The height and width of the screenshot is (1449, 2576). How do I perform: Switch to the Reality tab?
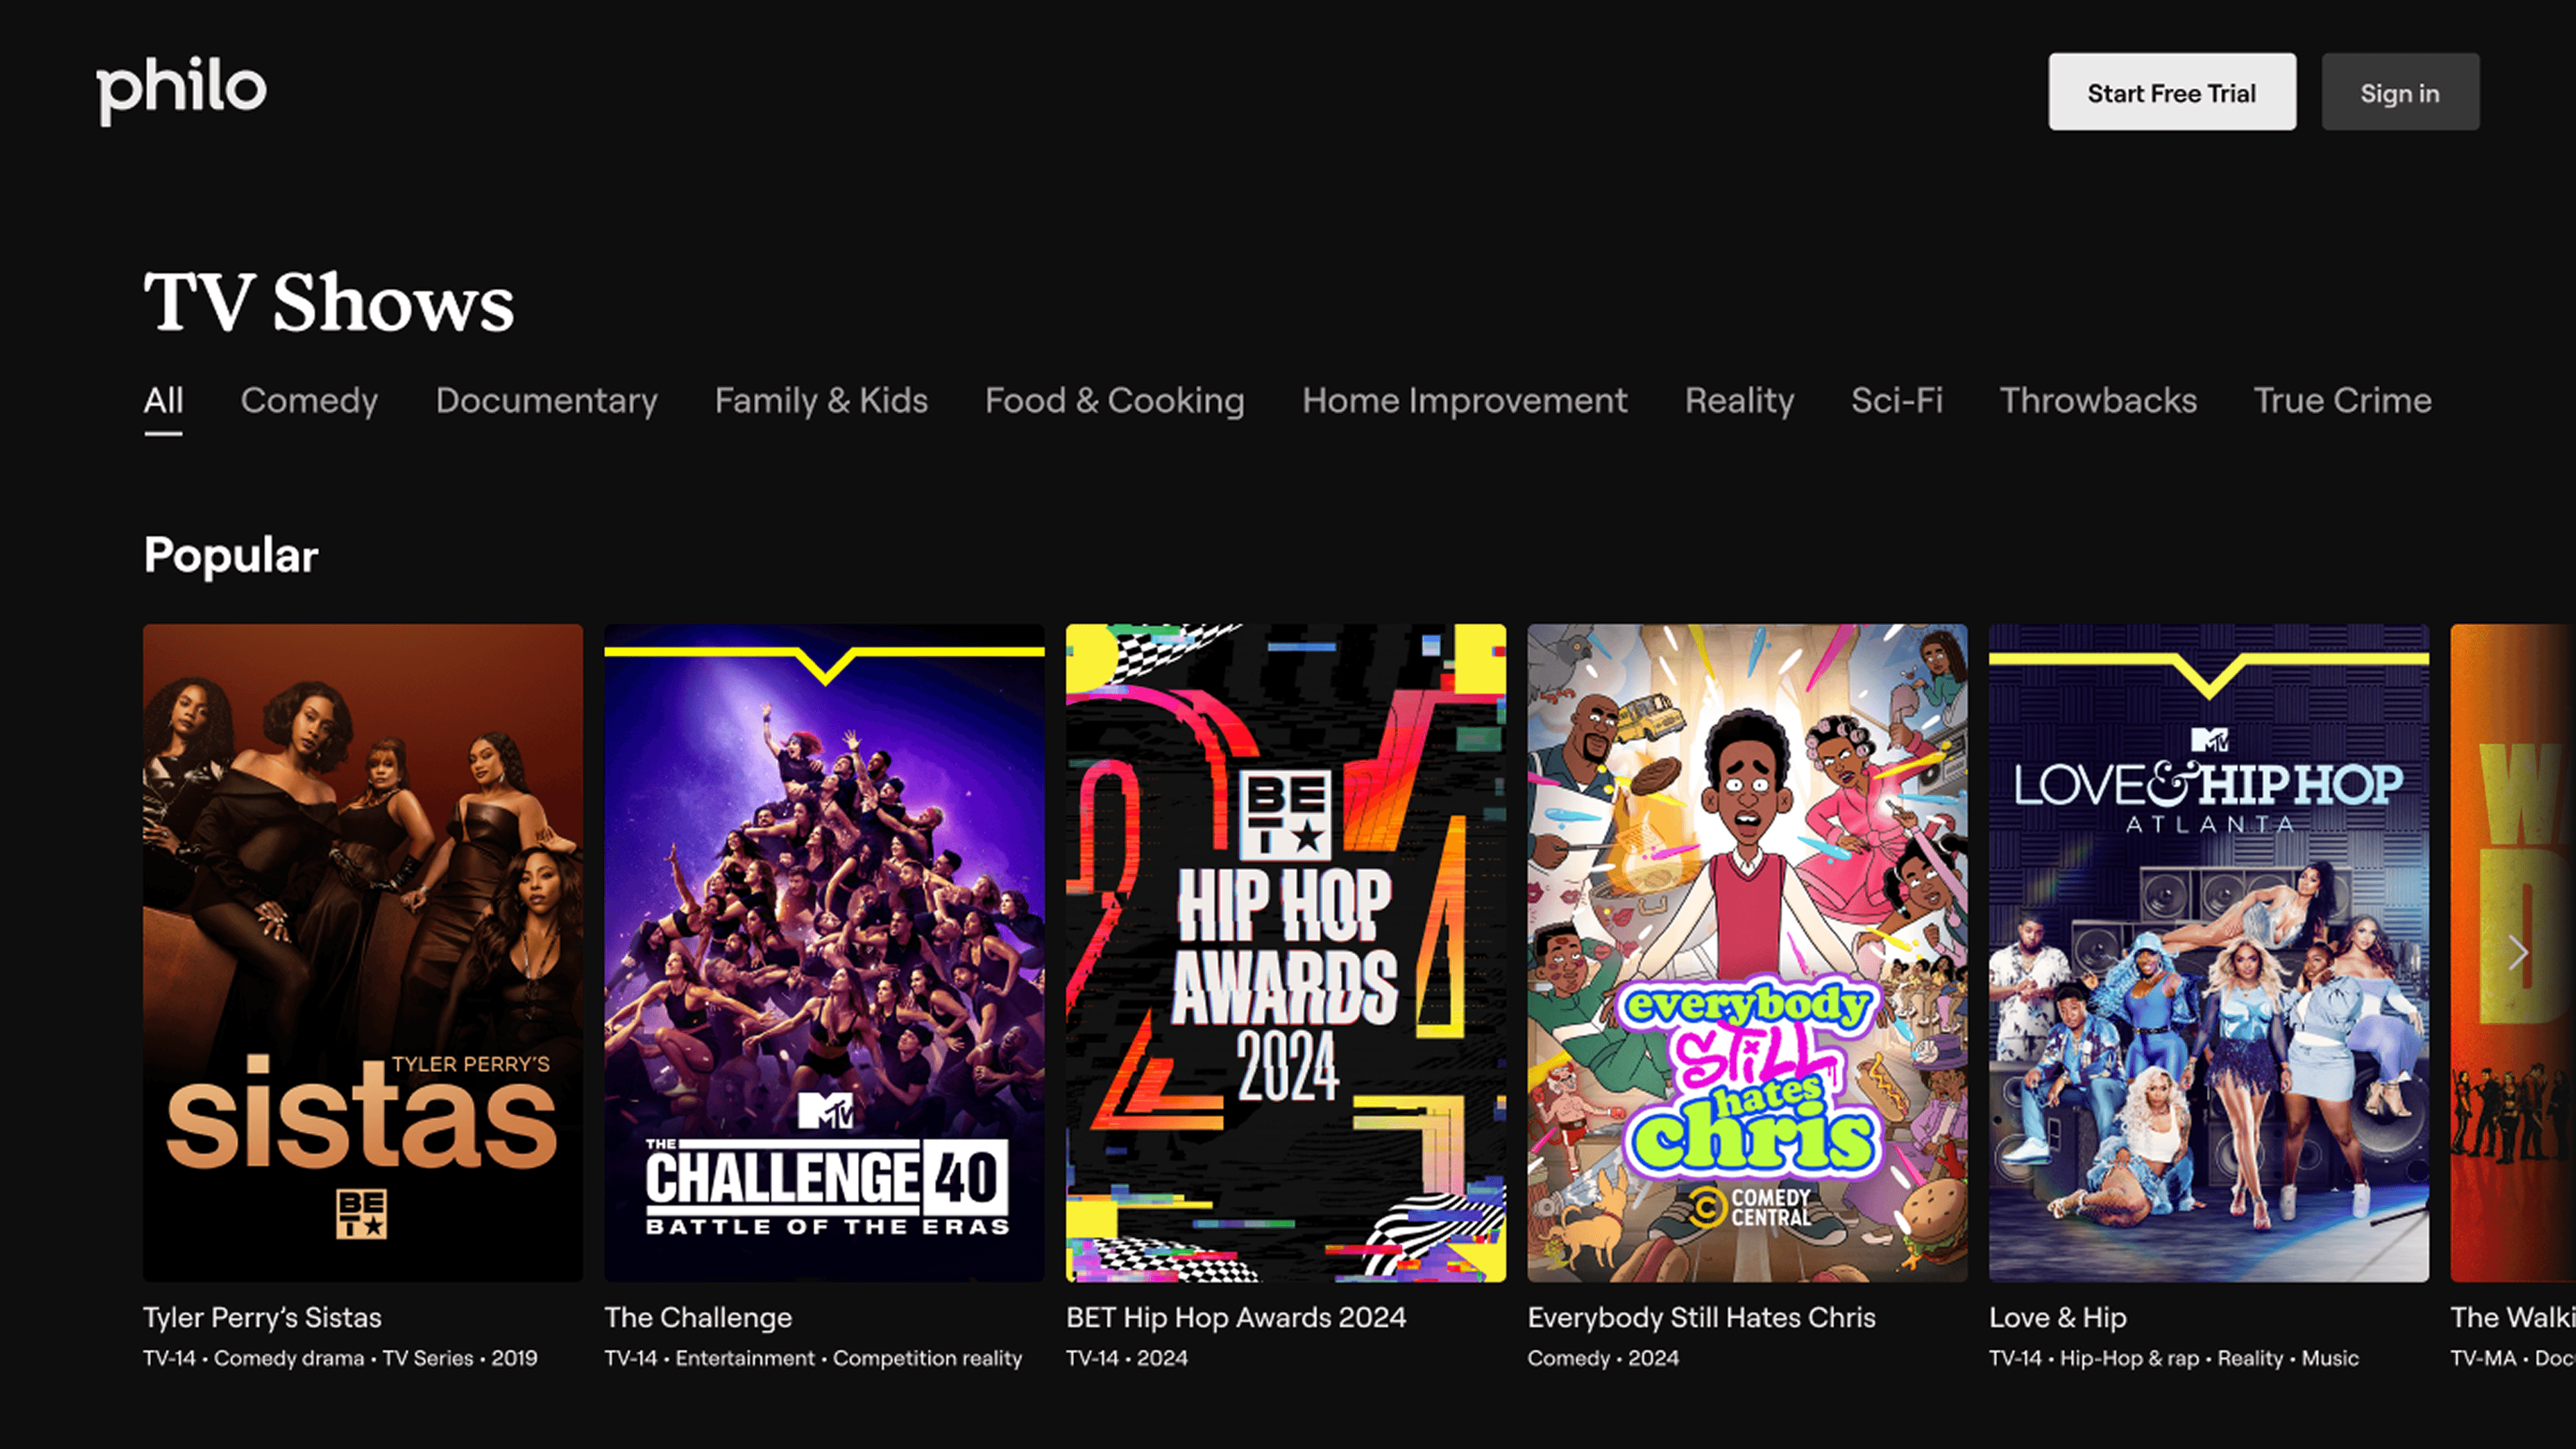[x=1739, y=401]
